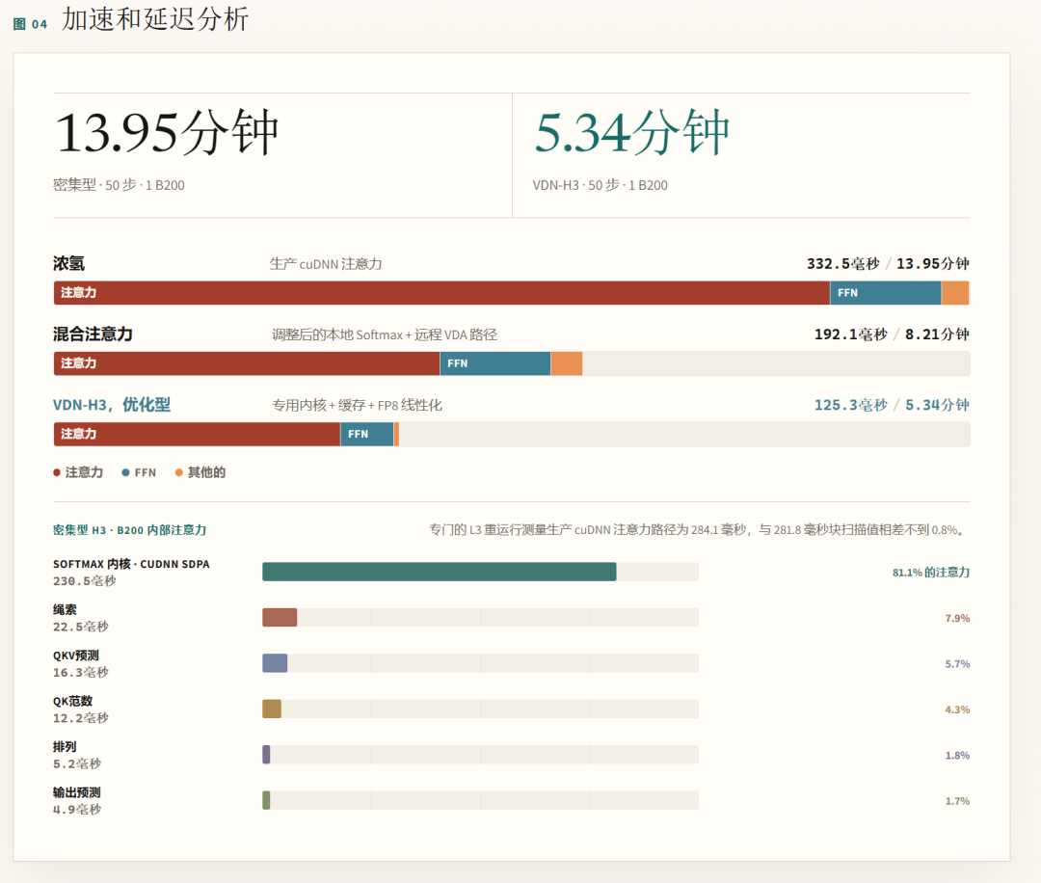Screen dimensions: 1041x883
Task: Click the blue FFN legend dot
Action: (125, 472)
